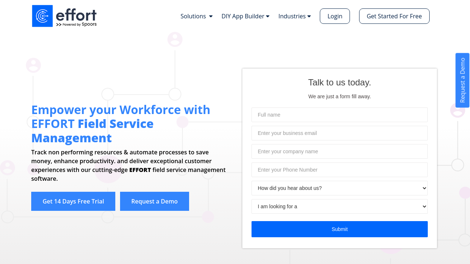Click the user avatar icon at top center
Viewport: 470px width, 264px height.
175,40
